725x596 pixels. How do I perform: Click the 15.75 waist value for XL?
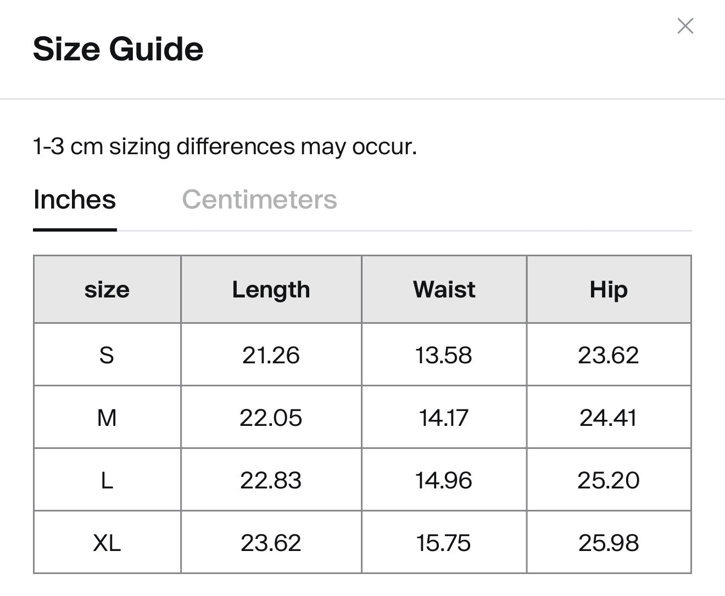tap(444, 543)
